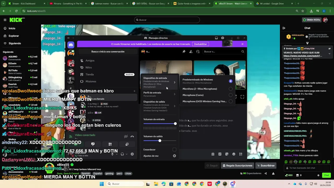
Task: Open the YouTube link in pinned message
Action: [x=303, y=56]
